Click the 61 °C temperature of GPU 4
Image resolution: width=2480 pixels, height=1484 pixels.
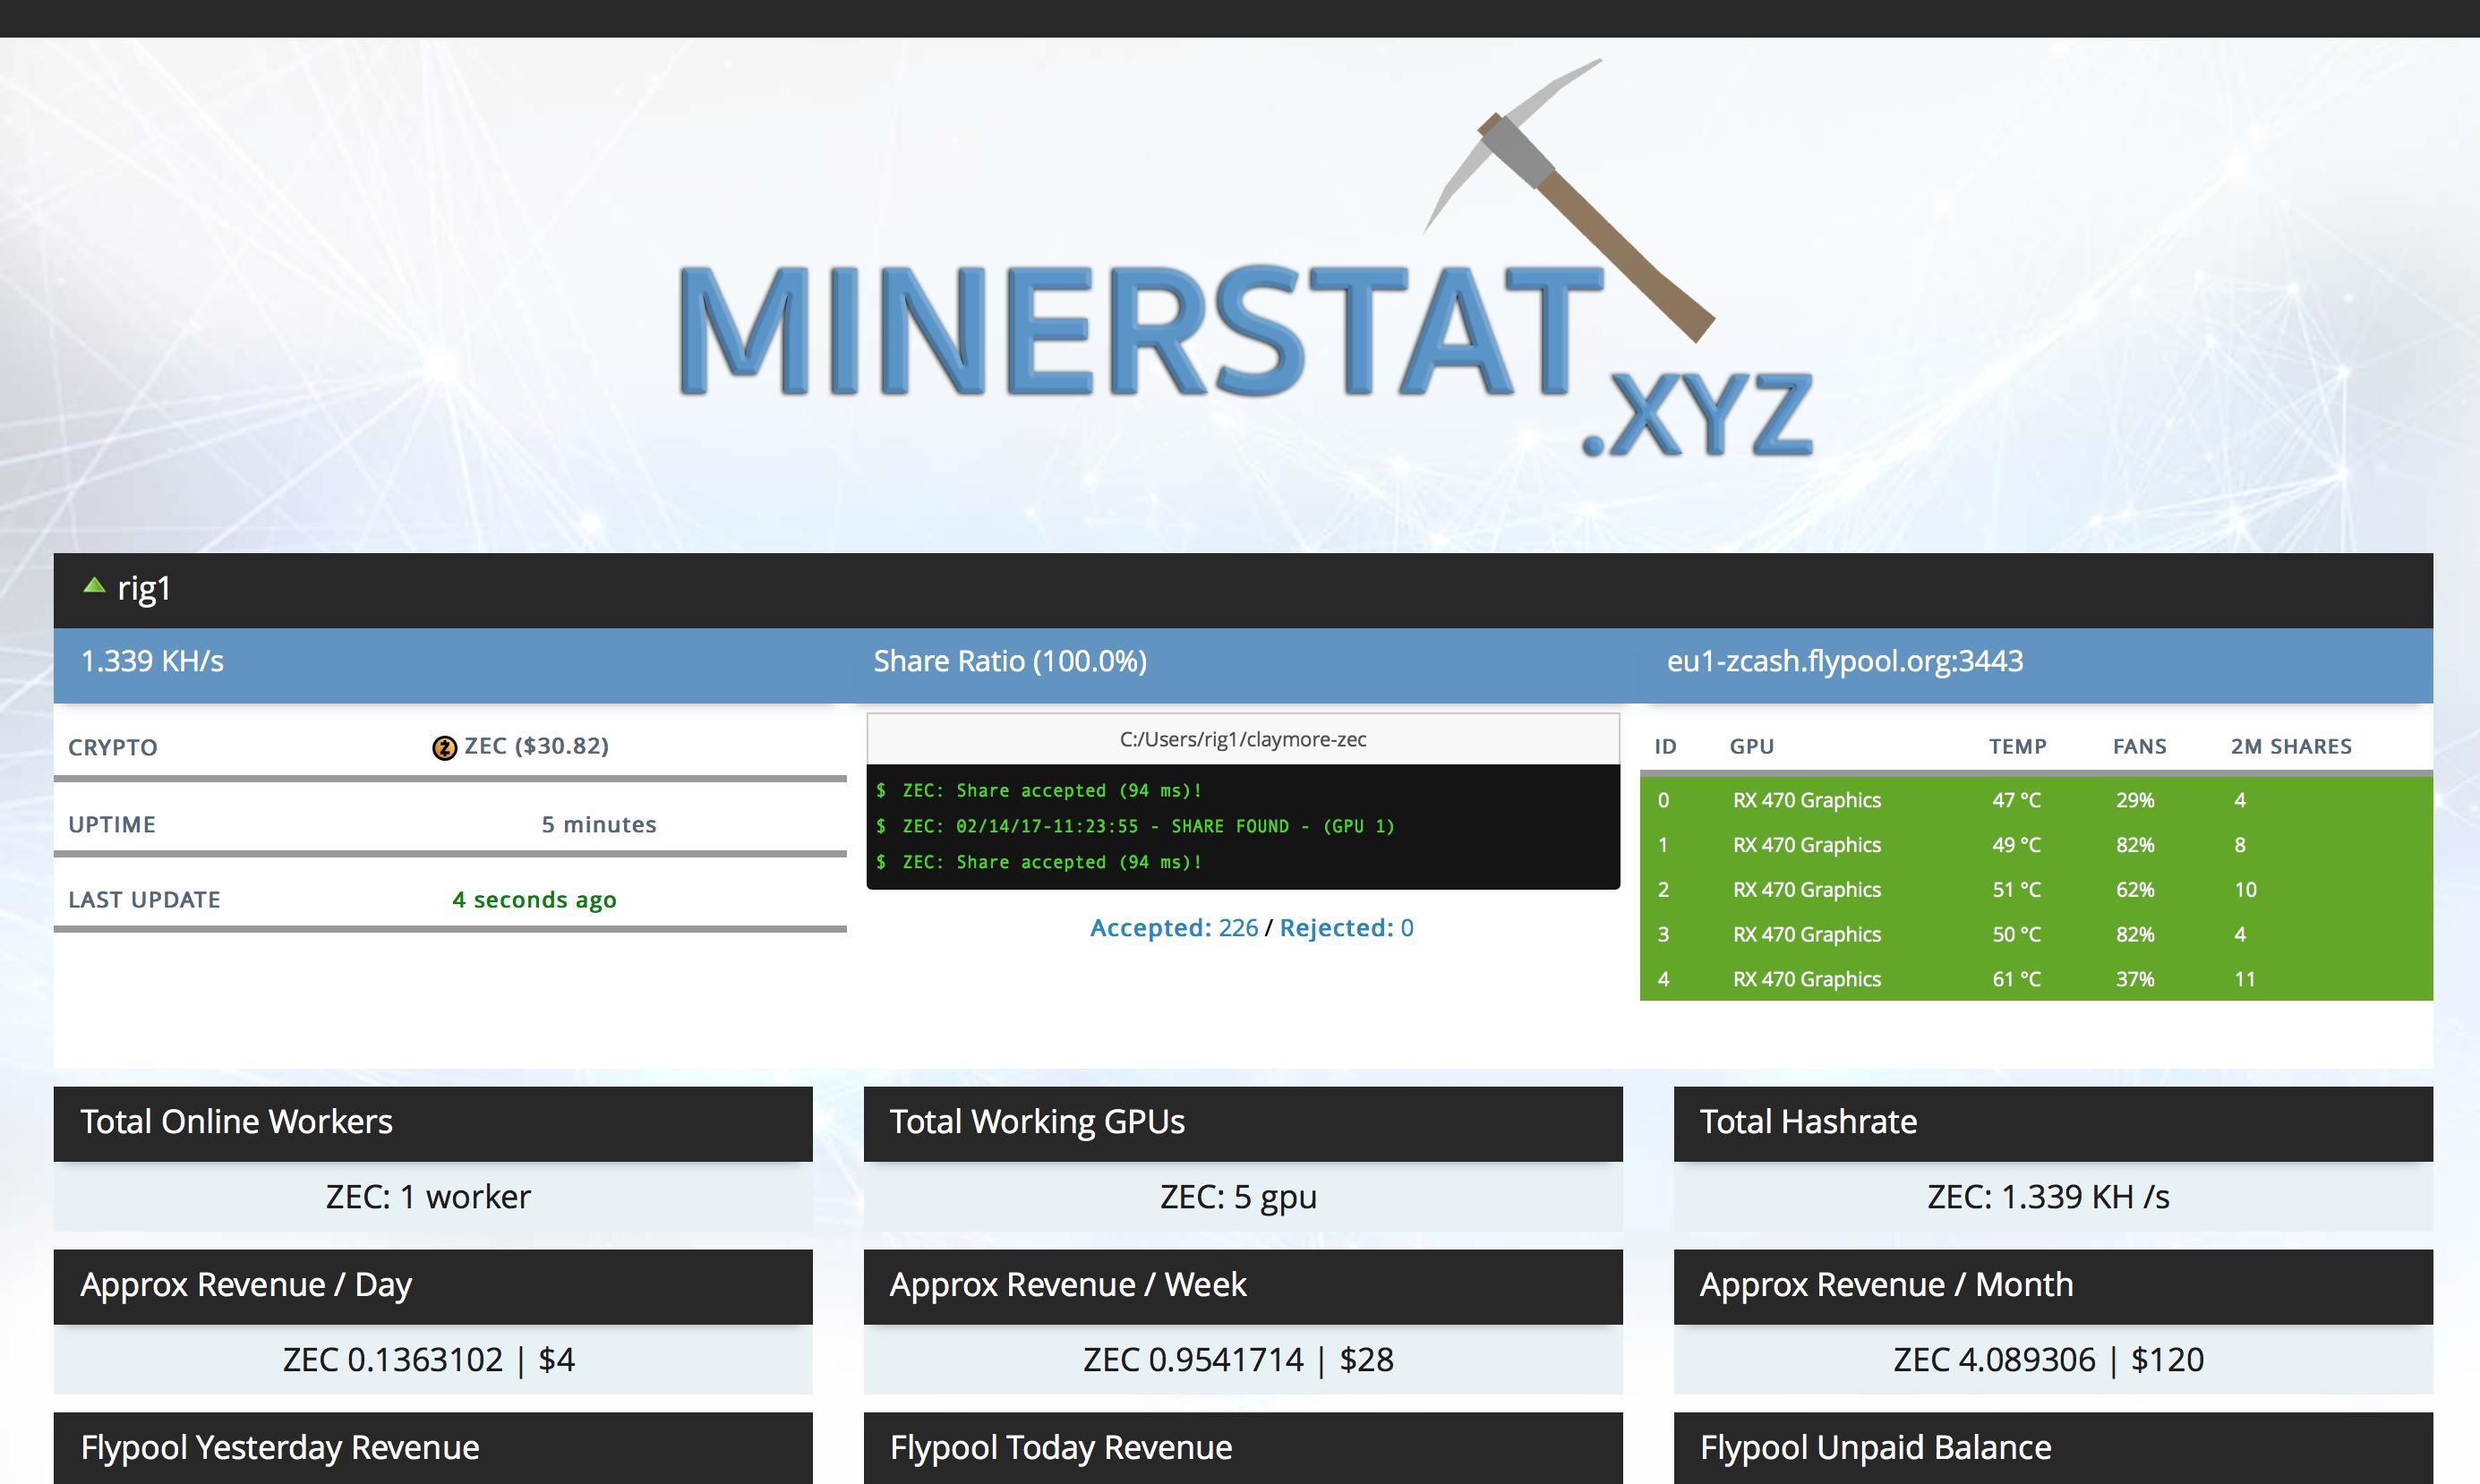2016,979
